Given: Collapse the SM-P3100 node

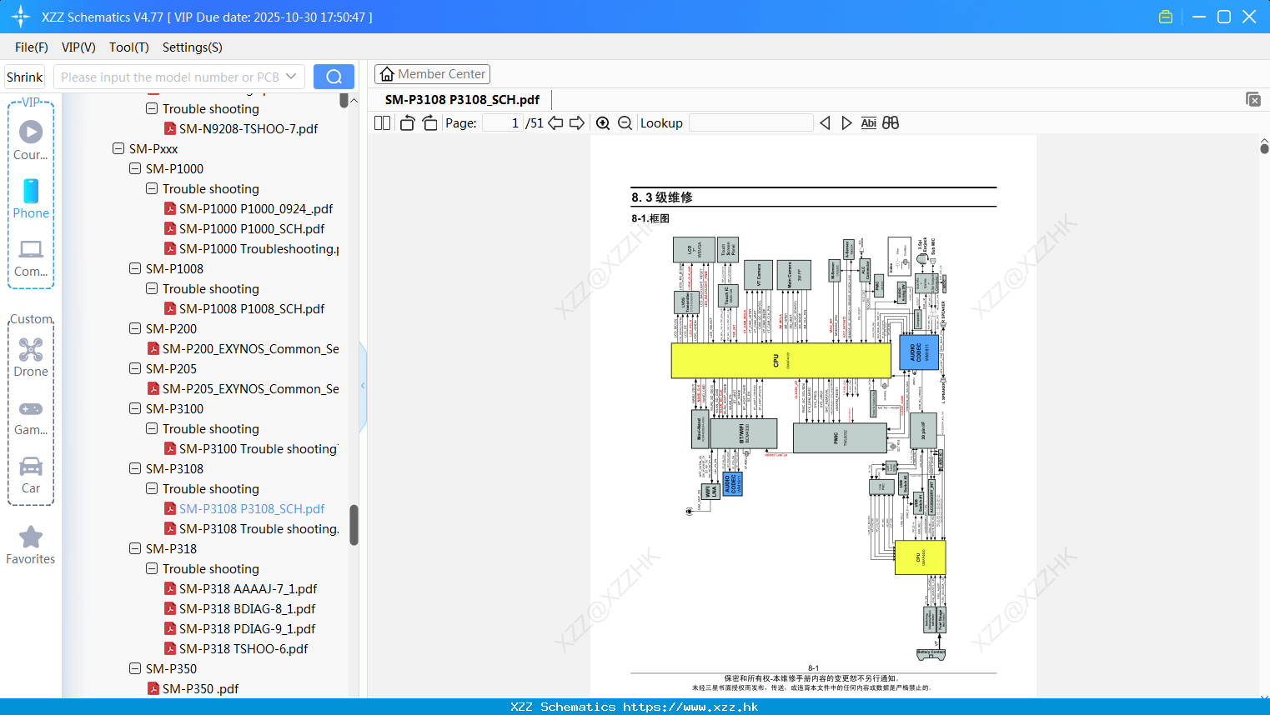Looking at the screenshot, I should 135,408.
